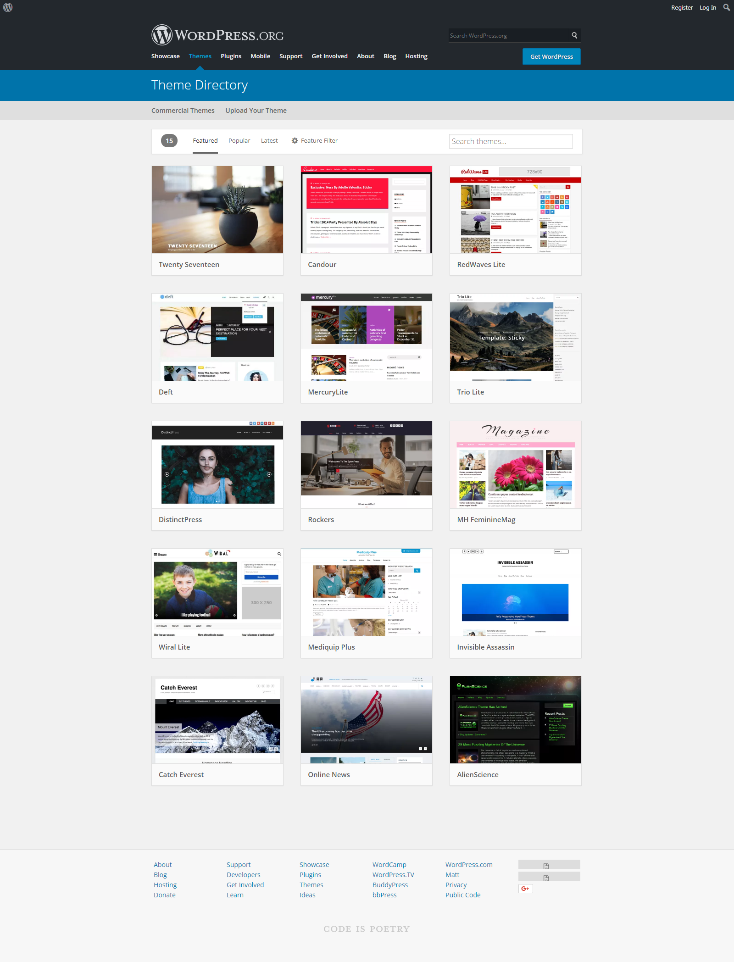This screenshot has height=962, width=734.
Task: Click the footer WordPress.com link
Action: point(469,865)
